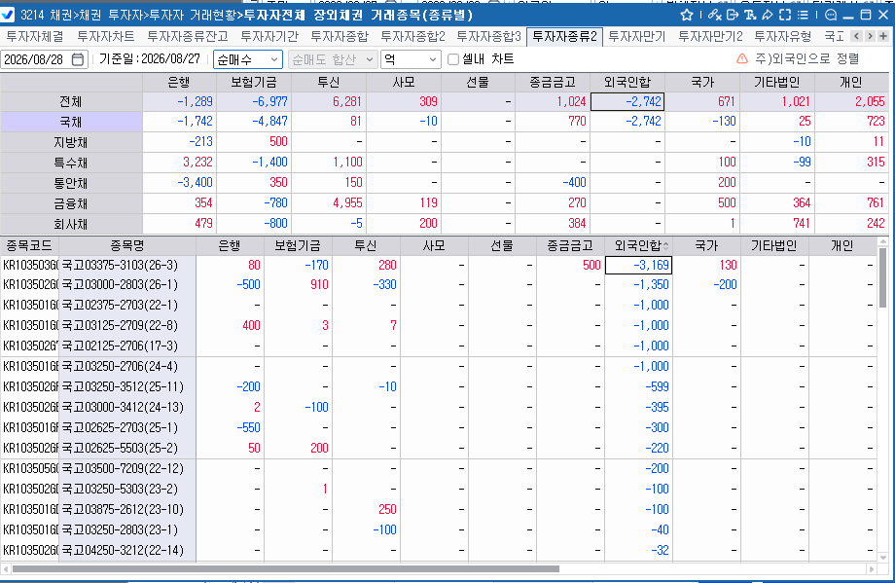Open the list menu icon in title bar
This screenshot has height=583, width=895.
(x=804, y=15)
